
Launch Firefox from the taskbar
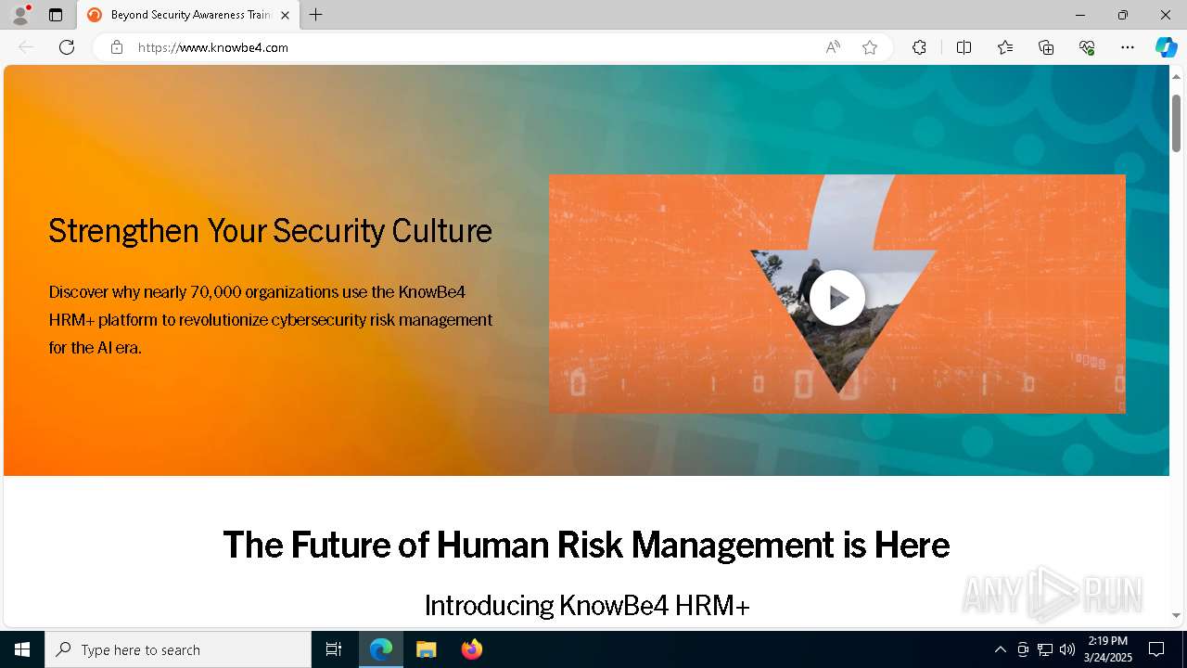[x=471, y=649]
